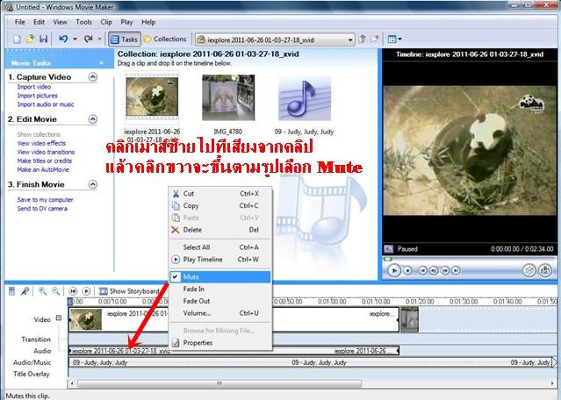Play the preview with Play button
The height and width of the screenshot is (400, 561).
pyautogui.click(x=394, y=270)
